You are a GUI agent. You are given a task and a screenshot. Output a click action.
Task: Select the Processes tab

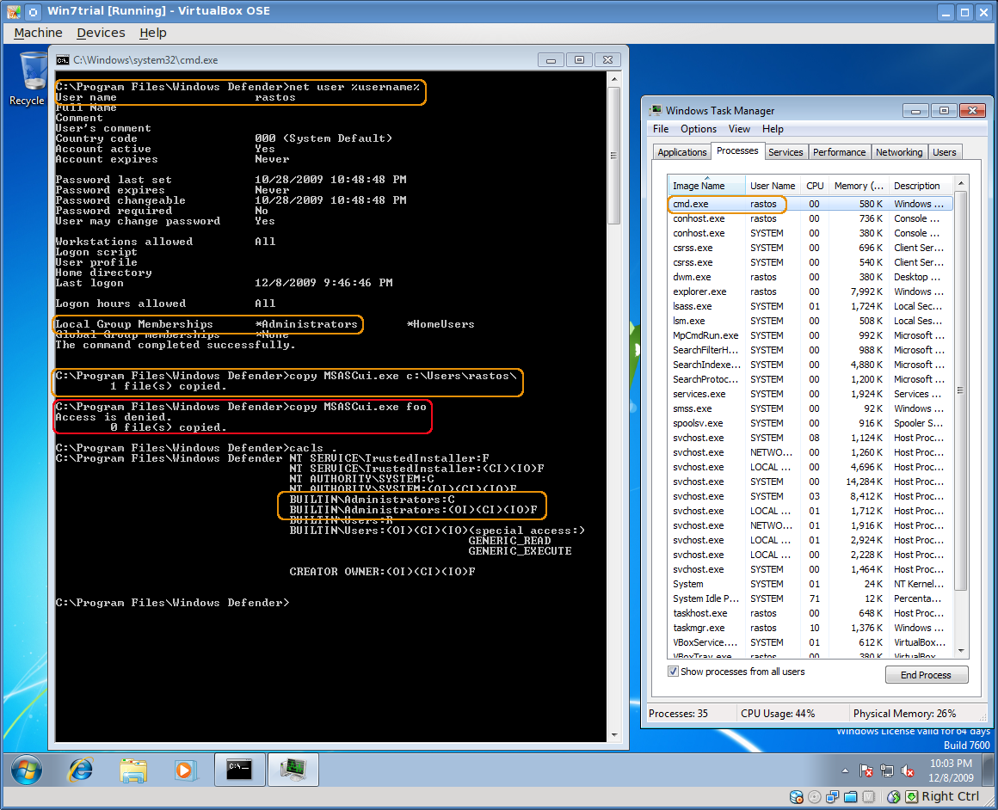[737, 150]
